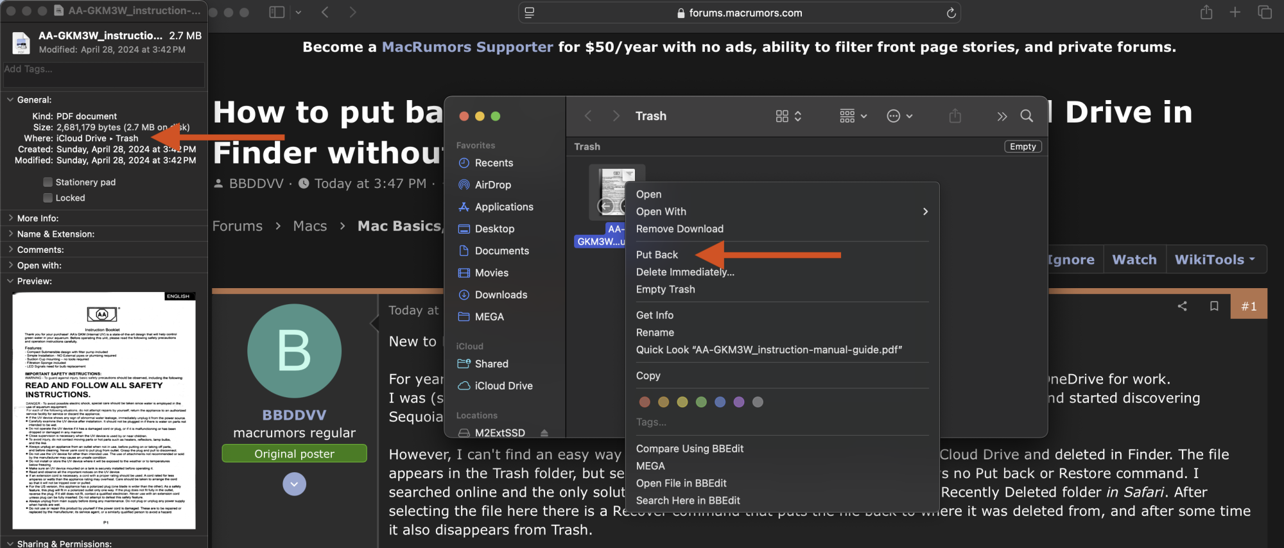Open the Finder action ellipsis menu
The height and width of the screenshot is (548, 1284).
click(899, 116)
